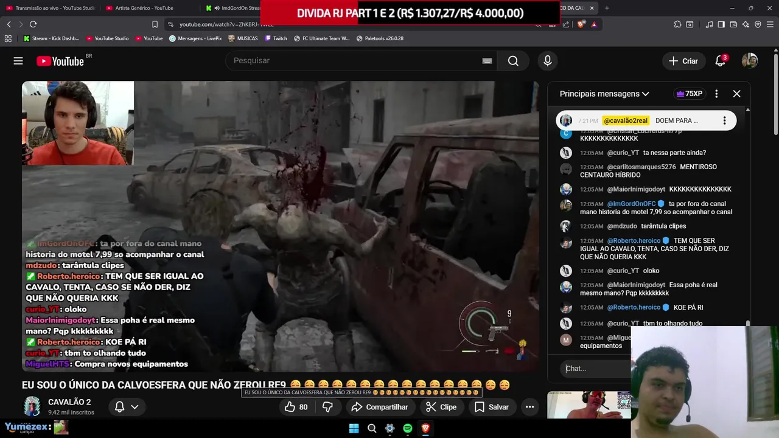
Task: Close the active YouTube tab
Action: tap(592, 8)
